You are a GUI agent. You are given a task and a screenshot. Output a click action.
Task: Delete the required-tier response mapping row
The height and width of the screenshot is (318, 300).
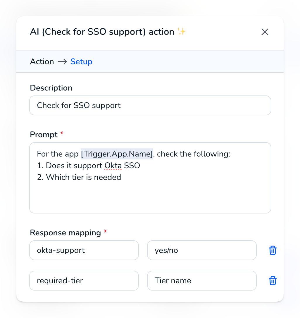tap(273, 281)
